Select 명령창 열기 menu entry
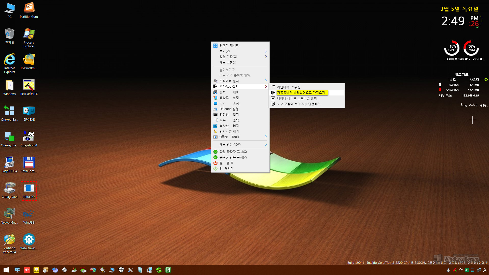489x275 pixels. coord(240,115)
